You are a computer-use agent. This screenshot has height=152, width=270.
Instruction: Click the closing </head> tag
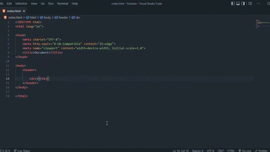(22, 57)
